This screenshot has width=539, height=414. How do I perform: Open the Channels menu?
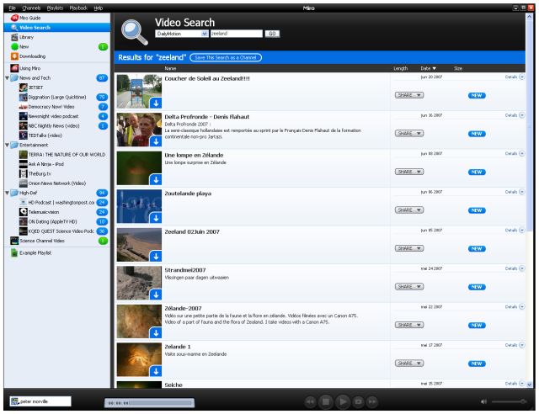point(31,8)
